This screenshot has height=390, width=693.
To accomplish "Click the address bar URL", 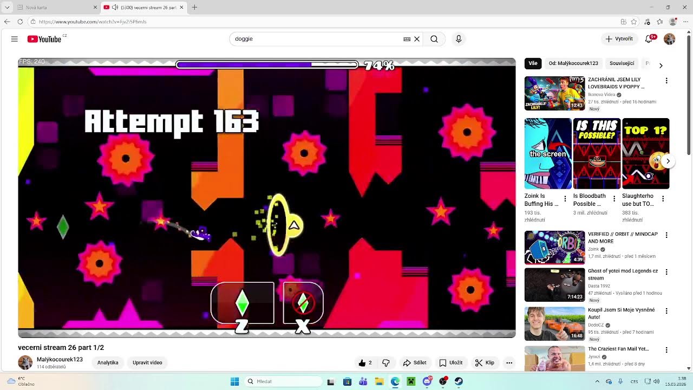I will pyautogui.click(x=93, y=22).
